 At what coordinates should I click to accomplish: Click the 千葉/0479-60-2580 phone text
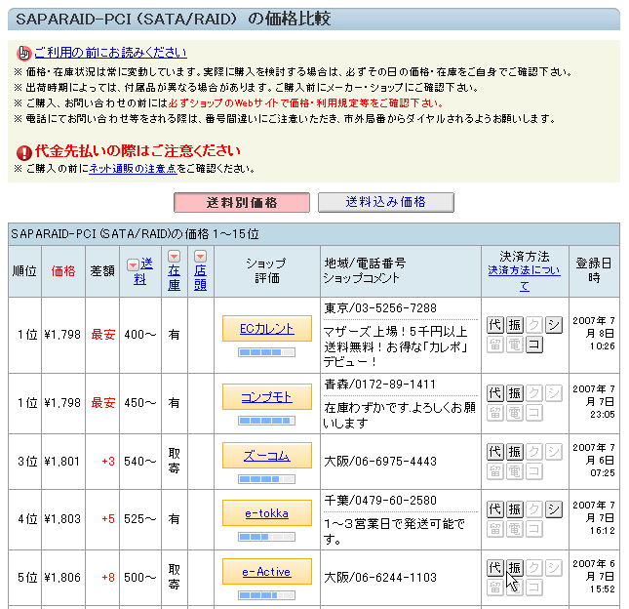click(x=380, y=501)
